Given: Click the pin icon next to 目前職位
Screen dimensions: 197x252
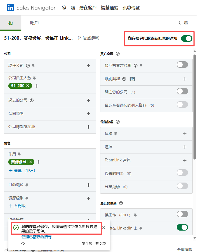Looking at the screenshot, I should click(x=27, y=185).
